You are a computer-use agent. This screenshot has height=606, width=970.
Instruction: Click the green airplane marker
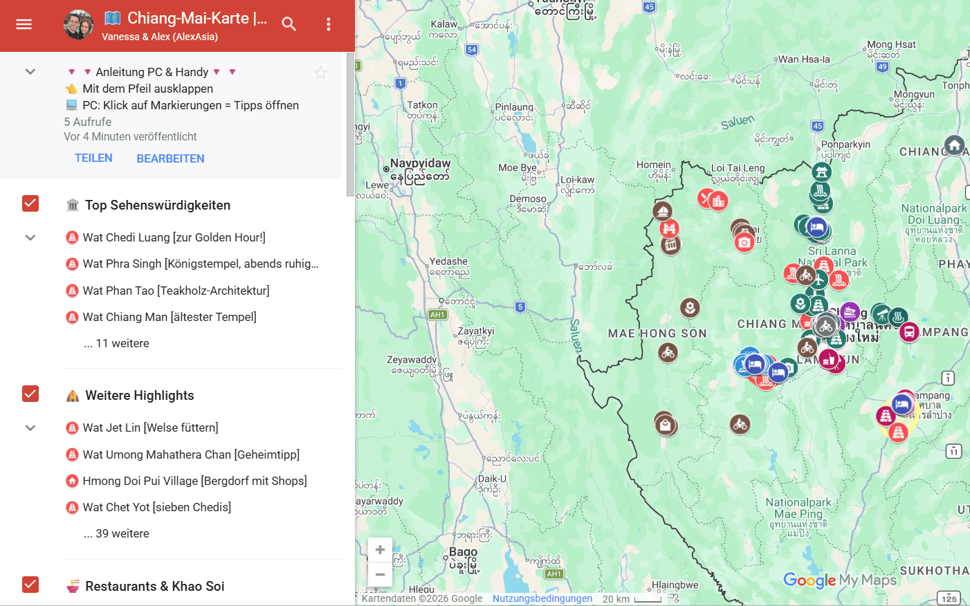coord(819,280)
